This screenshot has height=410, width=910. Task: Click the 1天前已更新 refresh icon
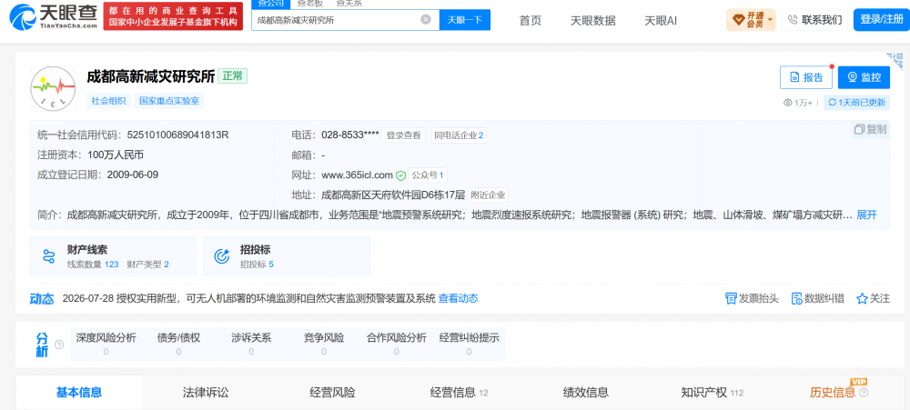(833, 103)
